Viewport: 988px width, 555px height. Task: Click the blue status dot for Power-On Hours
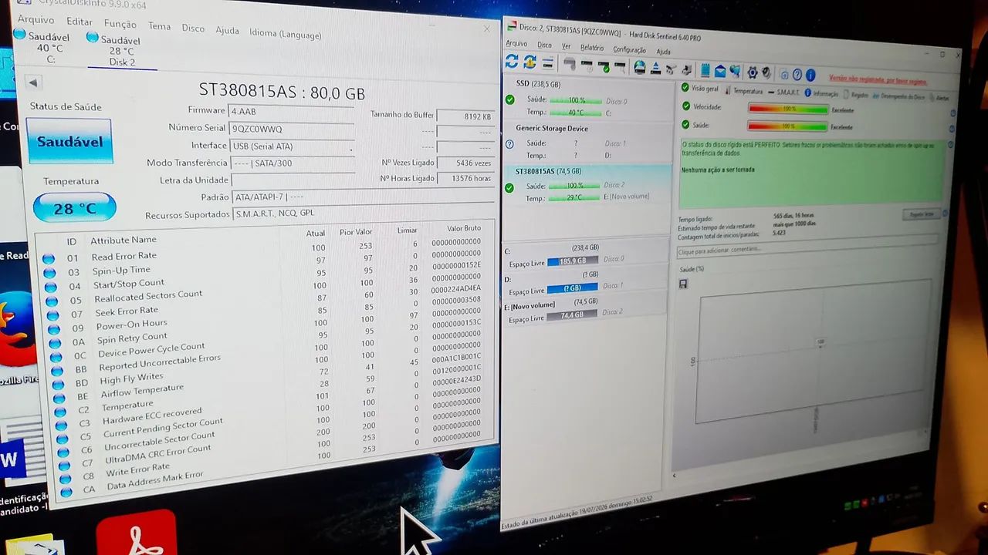tap(54, 329)
